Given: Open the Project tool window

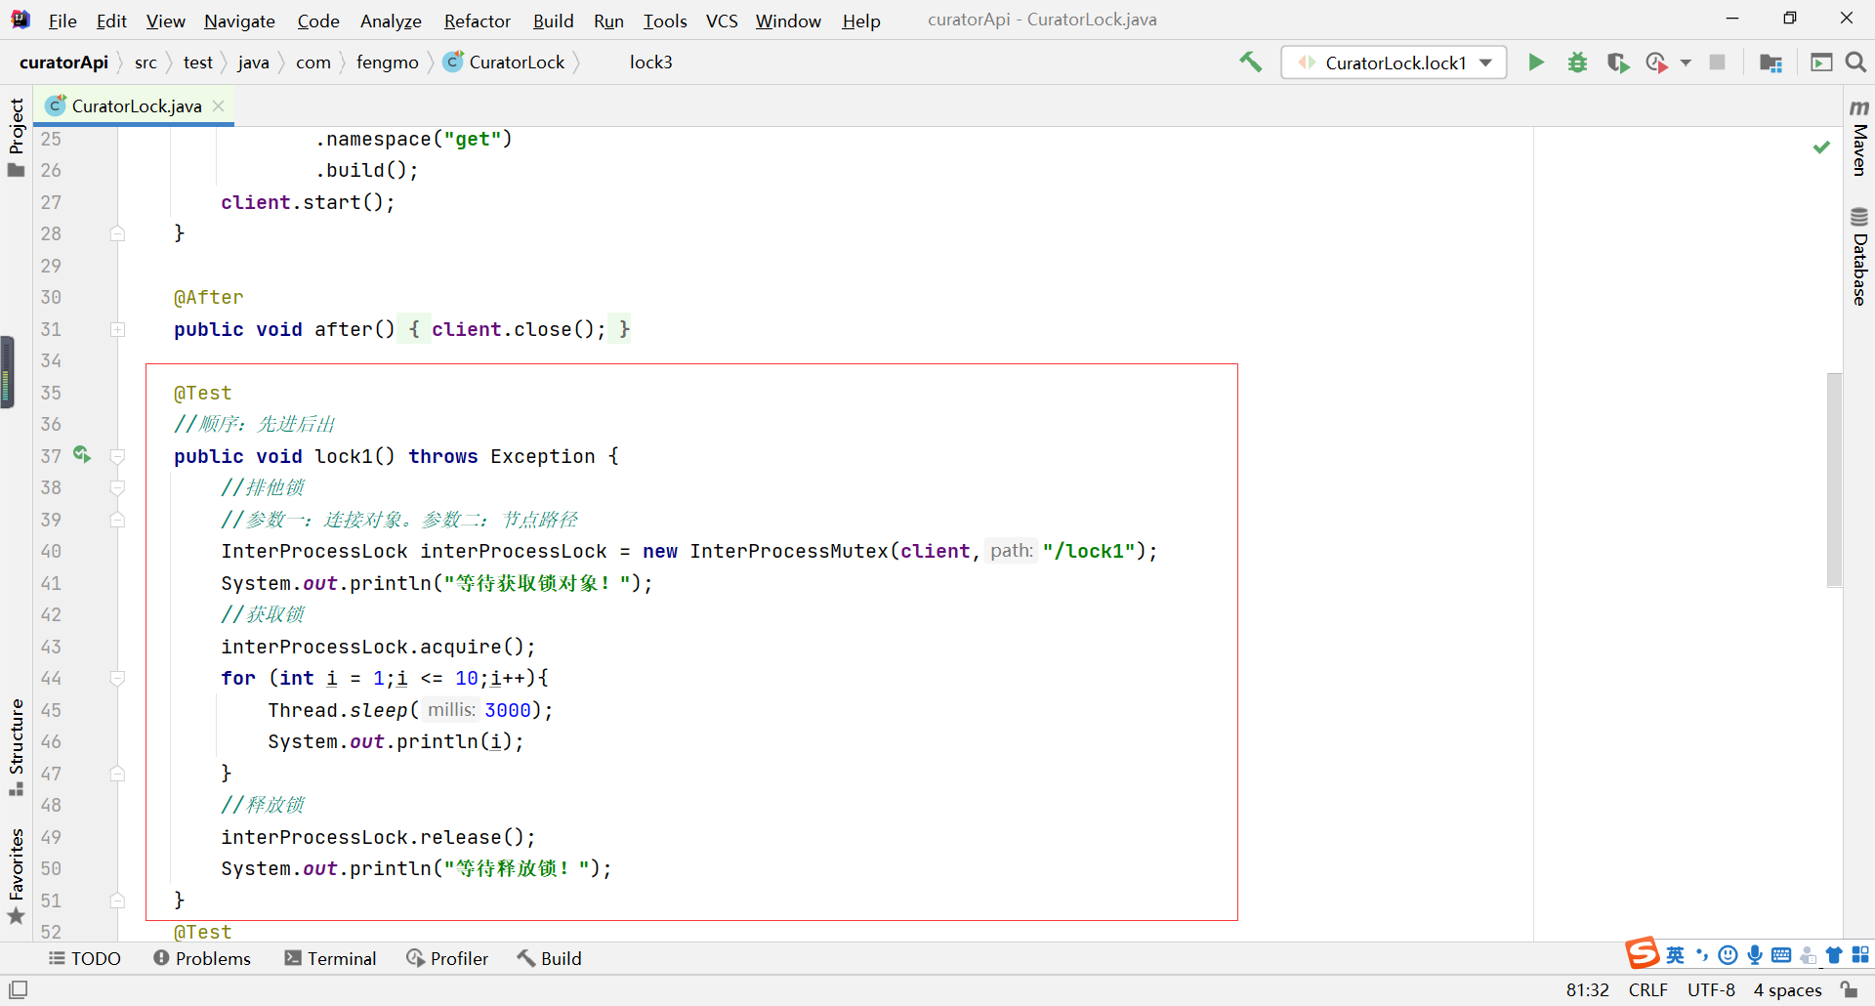Looking at the screenshot, I should coord(16,137).
